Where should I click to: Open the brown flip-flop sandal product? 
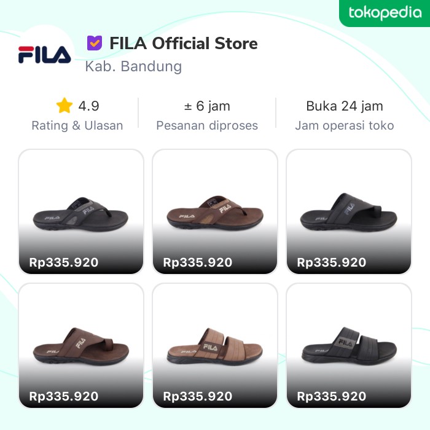(215, 211)
